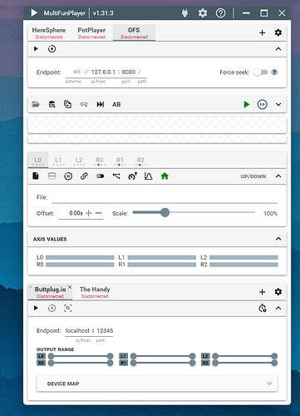Switch to The Handy output tab
Viewport: 300px width, 416px height.
click(95, 292)
